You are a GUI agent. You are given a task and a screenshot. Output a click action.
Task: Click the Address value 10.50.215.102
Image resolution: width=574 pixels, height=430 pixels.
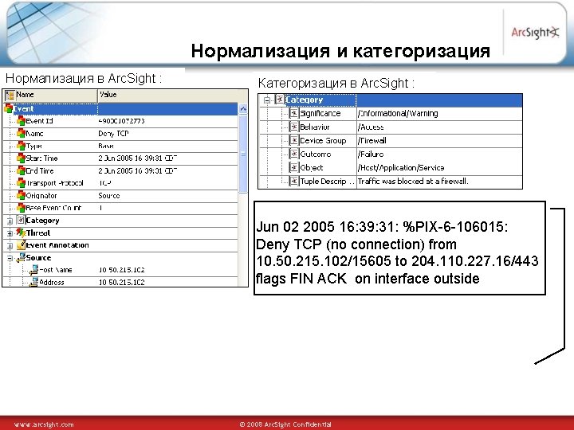tap(121, 283)
